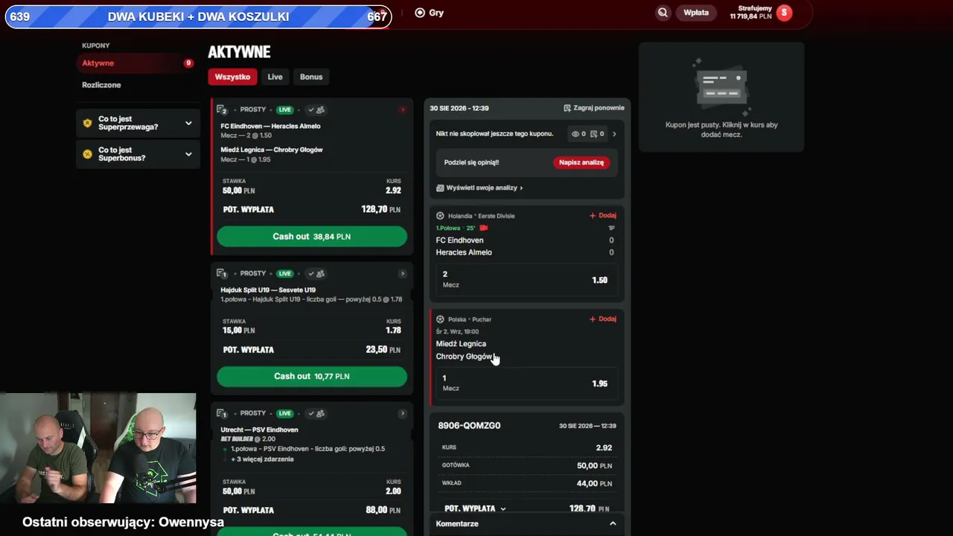This screenshot has width=953, height=536.
Task: Click coupon icon on Hajduk Split U19 coupon
Action: [x=222, y=273]
